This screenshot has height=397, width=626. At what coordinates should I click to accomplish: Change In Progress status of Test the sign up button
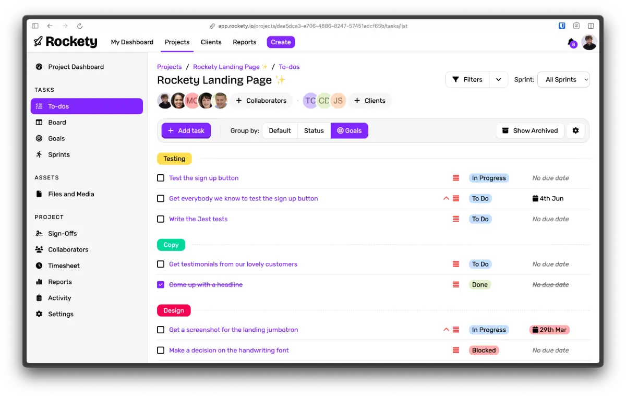pyautogui.click(x=489, y=178)
